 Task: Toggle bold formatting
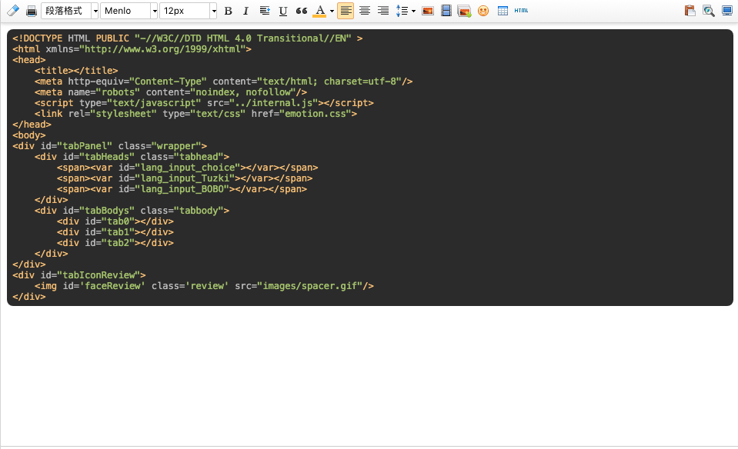tap(229, 10)
